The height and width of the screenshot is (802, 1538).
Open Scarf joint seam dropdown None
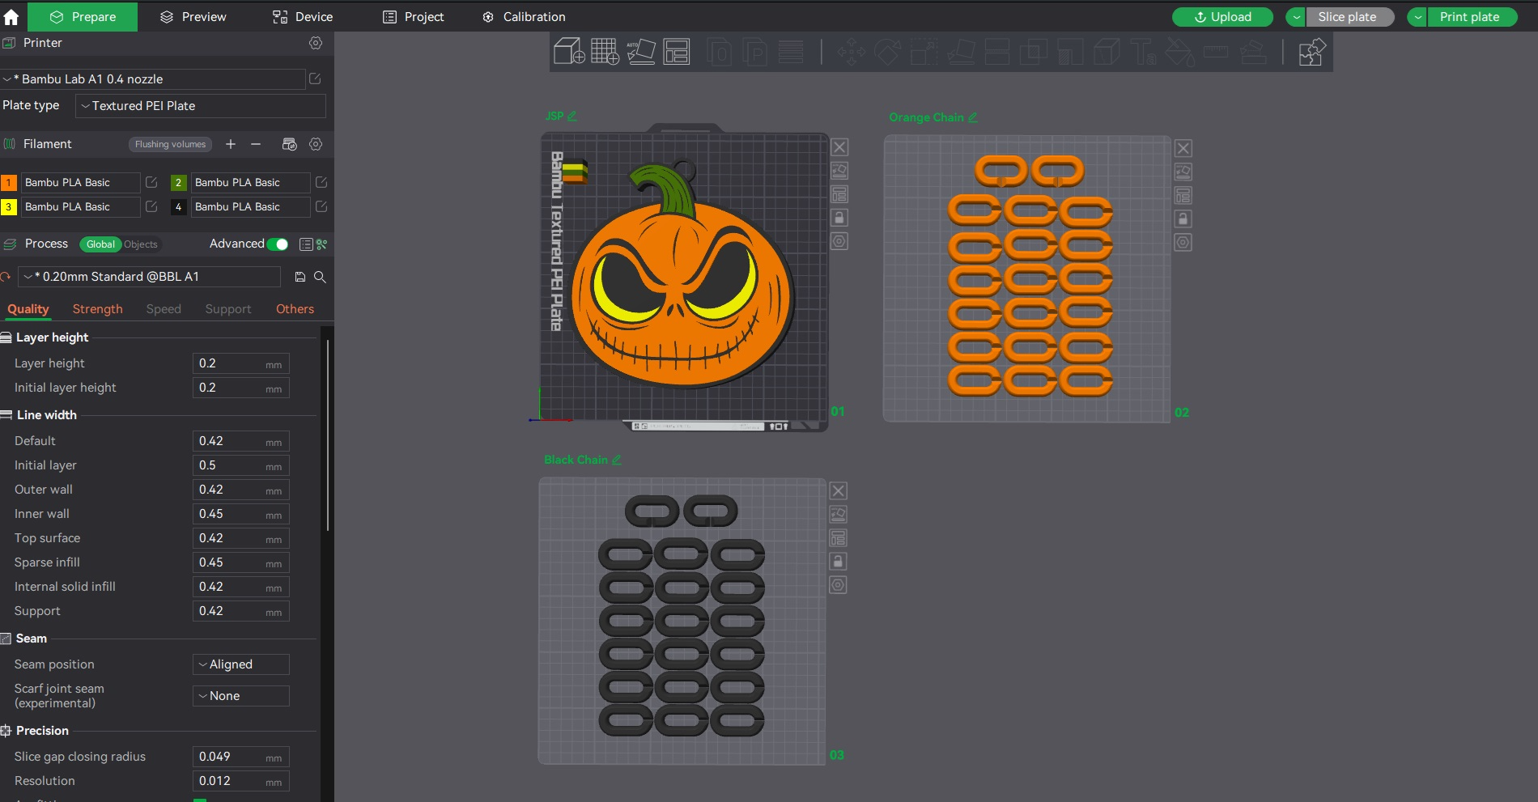pos(241,696)
